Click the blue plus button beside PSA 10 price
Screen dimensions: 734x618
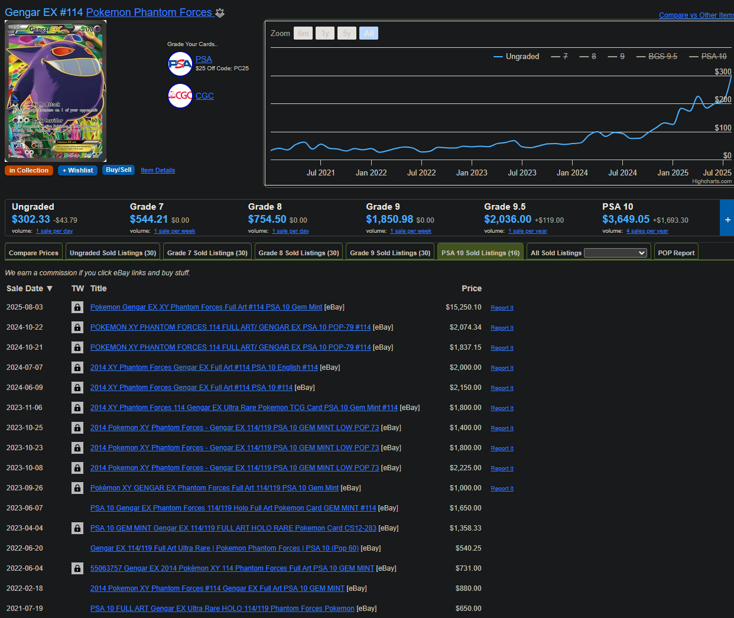click(727, 219)
